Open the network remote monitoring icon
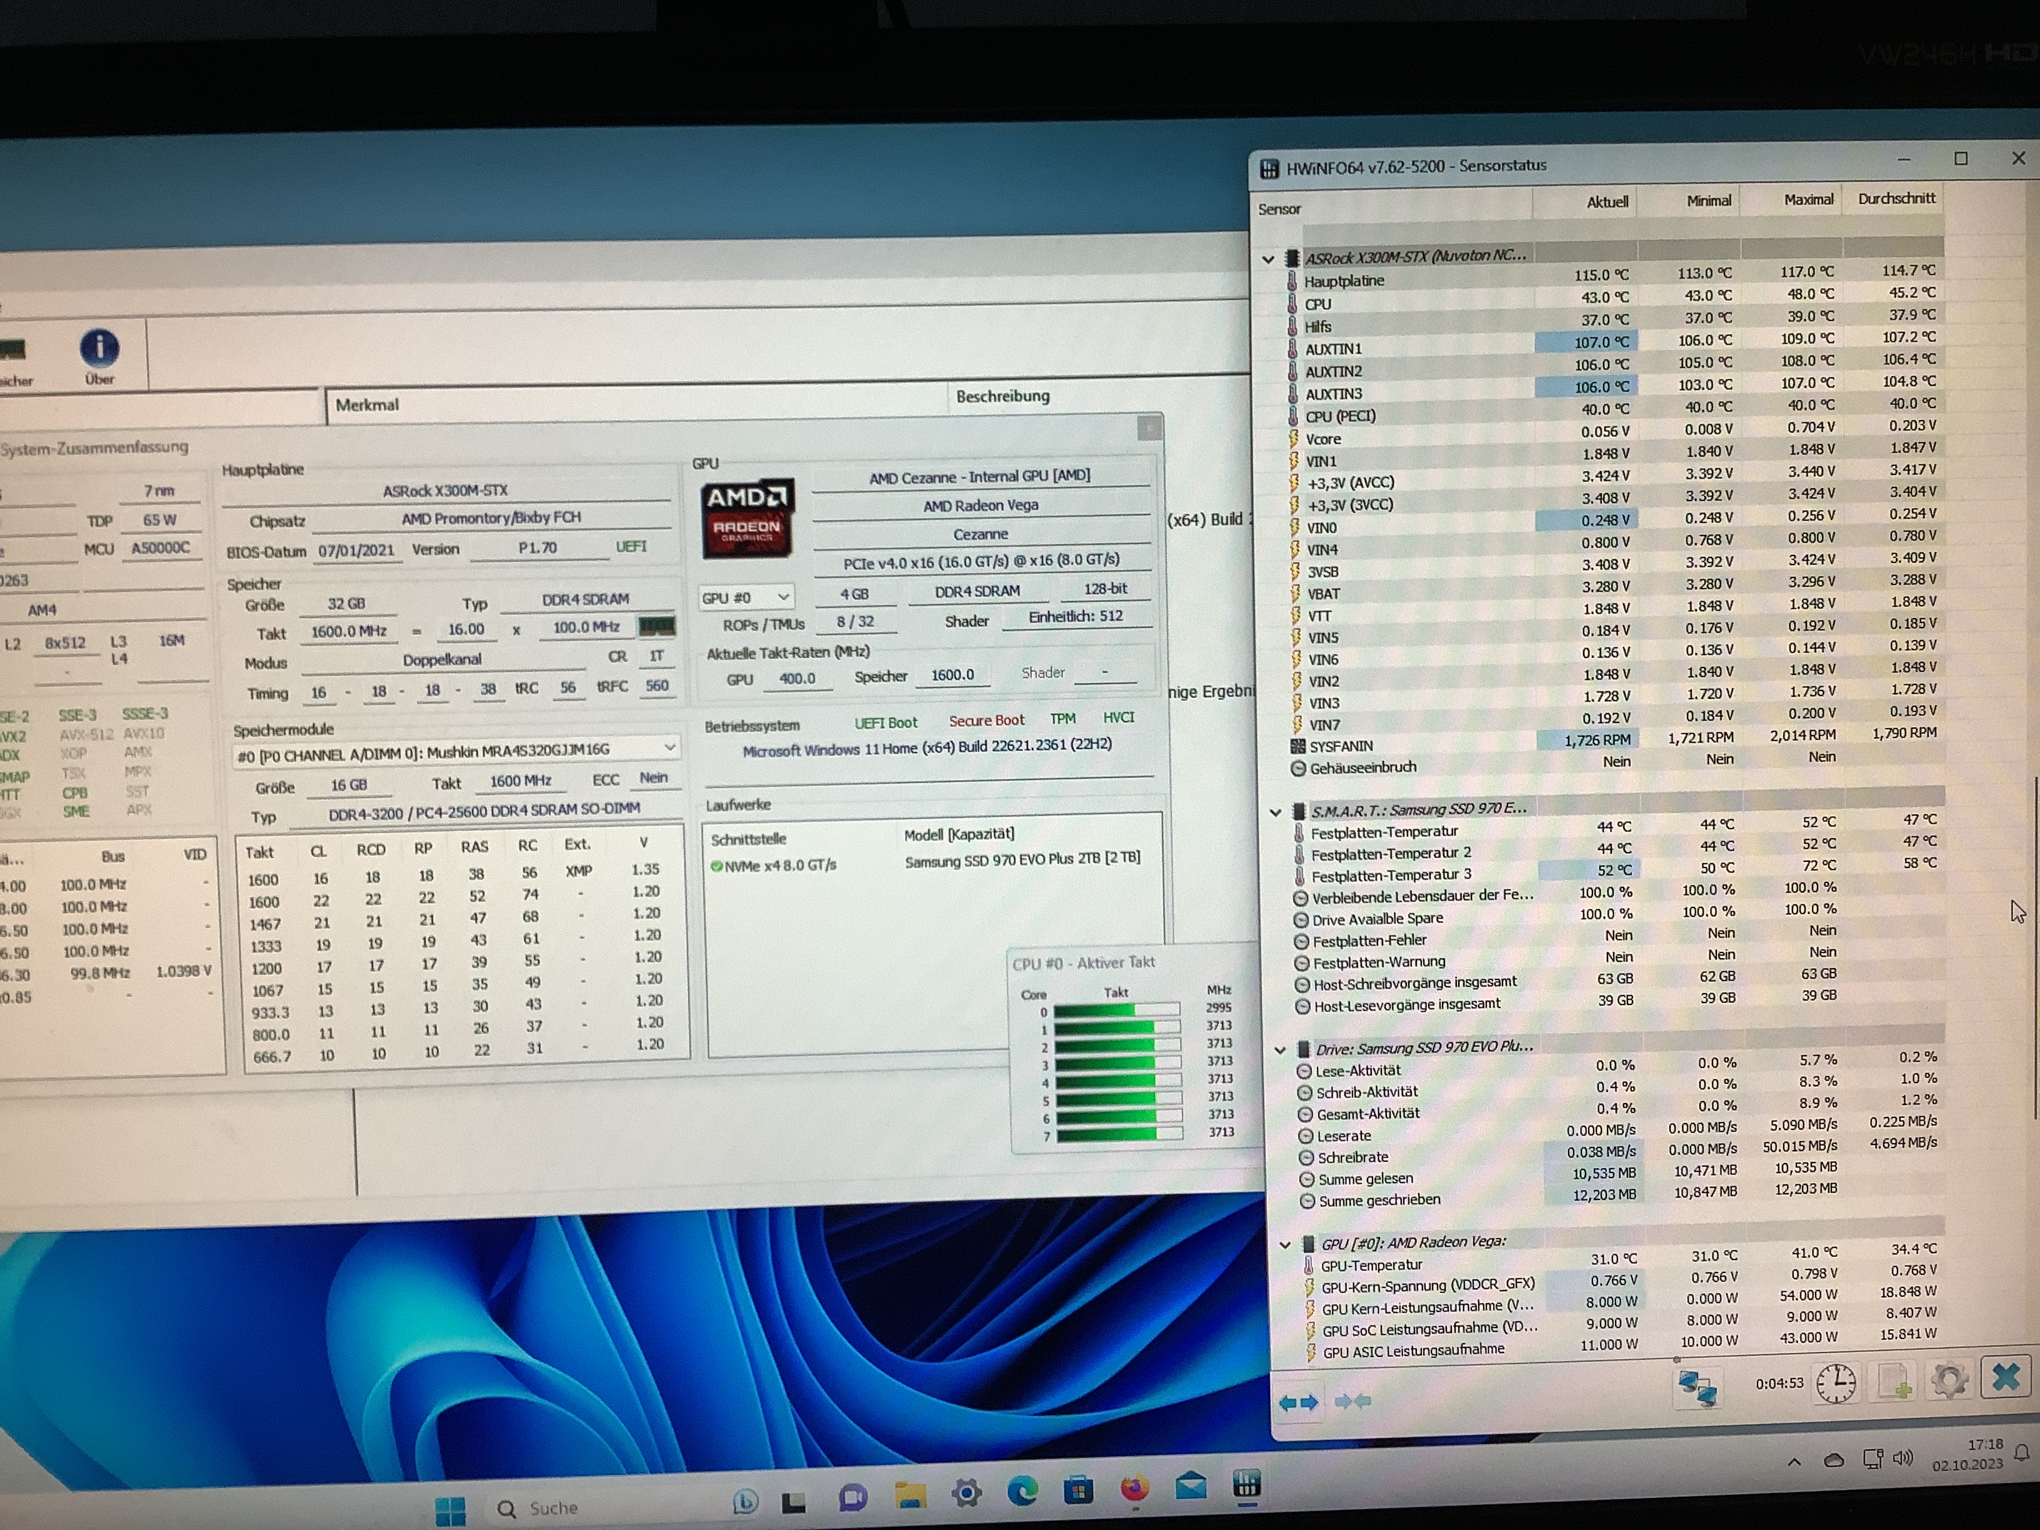The image size is (2040, 1530). tap(1698, 1387)
